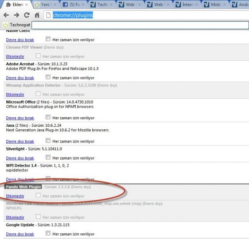
Task: Check always allowed for WPI Detector 1.4
Action: point(48,178)
